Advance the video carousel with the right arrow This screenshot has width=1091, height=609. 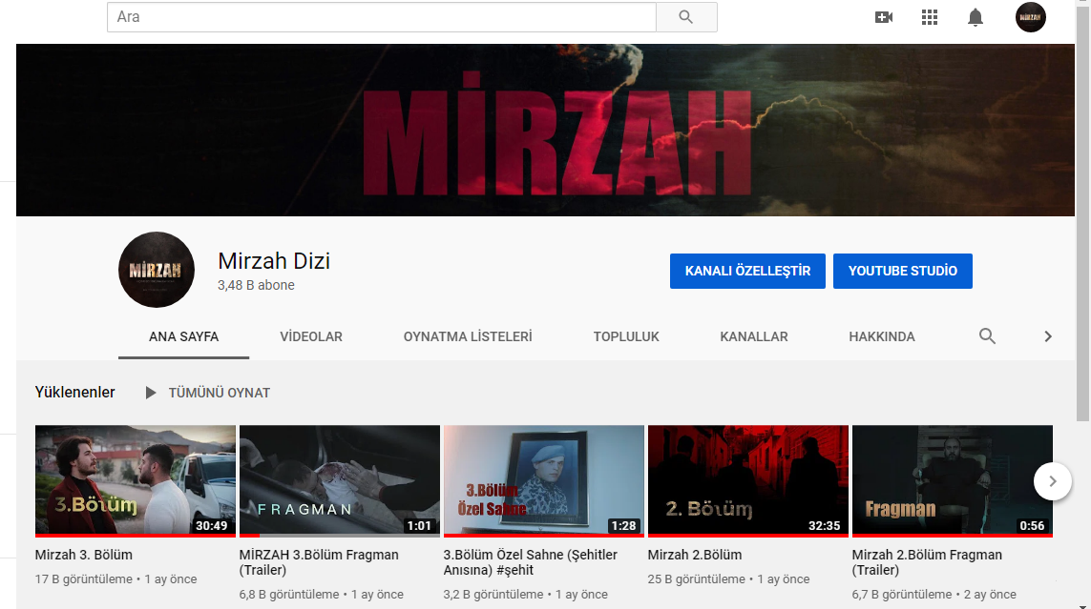pos(1052,481)
